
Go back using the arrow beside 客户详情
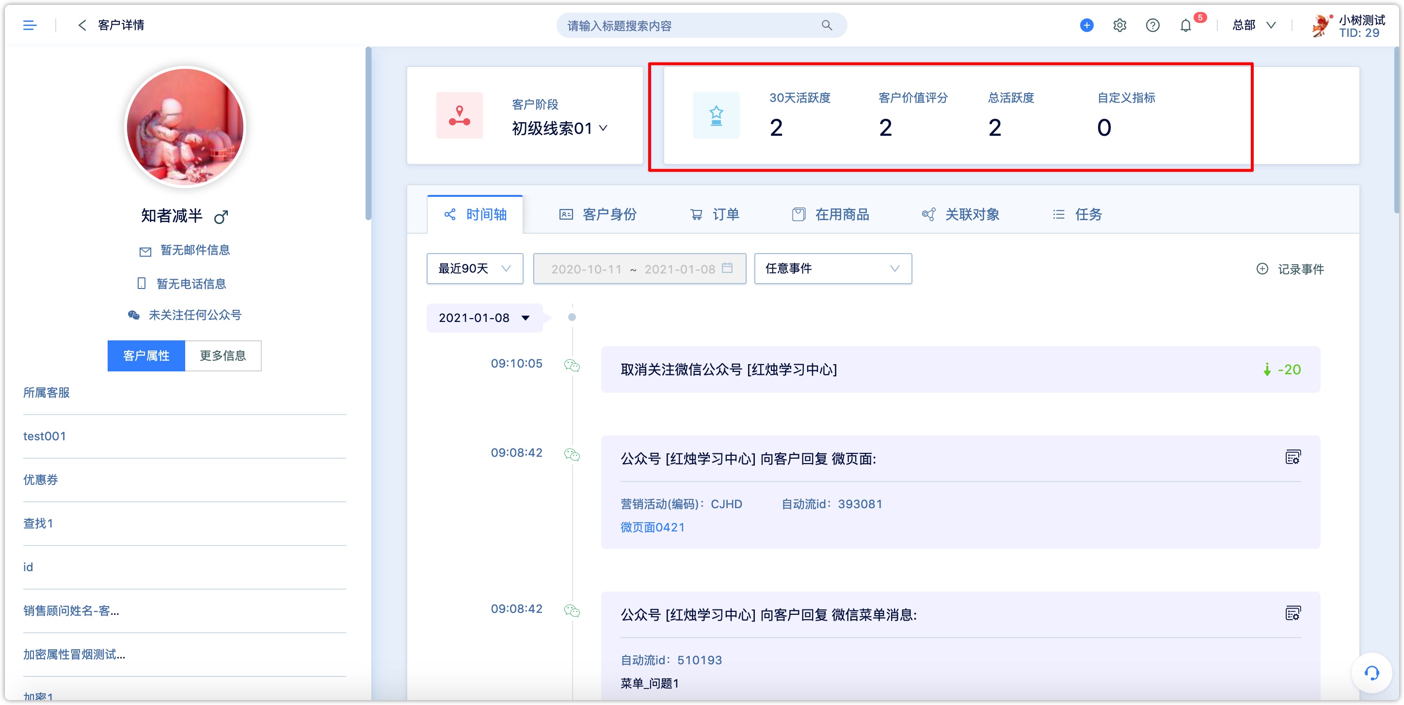coord(82,25)
